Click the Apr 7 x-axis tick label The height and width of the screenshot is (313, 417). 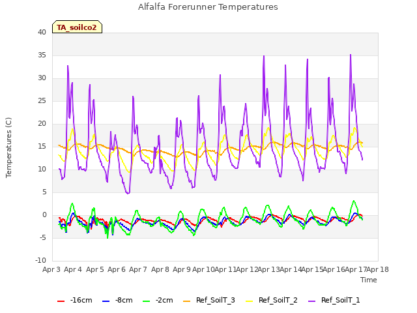click(138, 269)
